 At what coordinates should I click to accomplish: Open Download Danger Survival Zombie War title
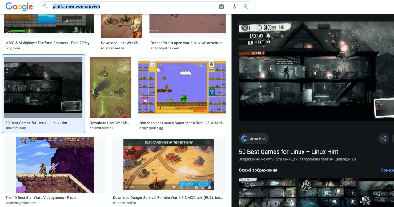tap(168, 198)
